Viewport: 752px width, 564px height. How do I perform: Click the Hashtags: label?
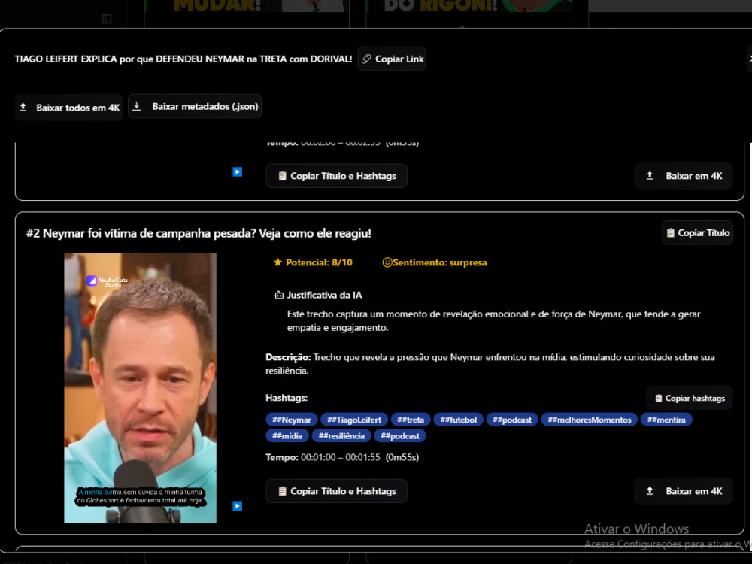point(287,398)
